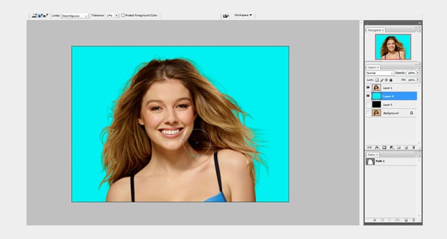The image size is (447, 239).
Task: Click the Create new path icon
Action: pos(406,220)
